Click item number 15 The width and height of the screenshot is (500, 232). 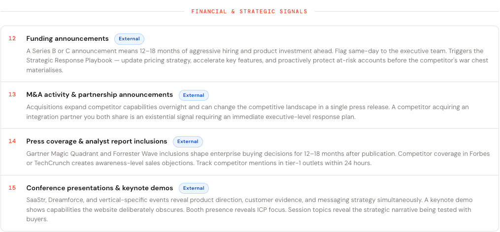pos(12,188)
